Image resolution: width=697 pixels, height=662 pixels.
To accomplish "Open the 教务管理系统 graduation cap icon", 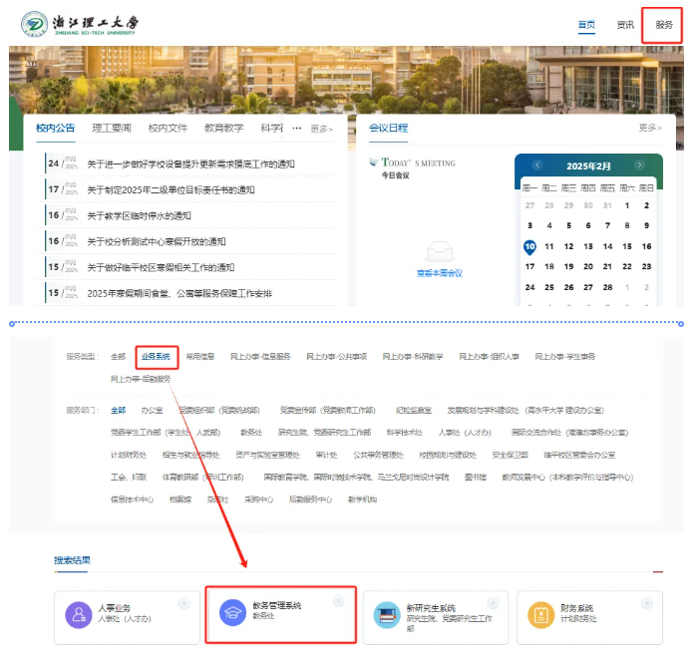I will click(x=233, y=613).
